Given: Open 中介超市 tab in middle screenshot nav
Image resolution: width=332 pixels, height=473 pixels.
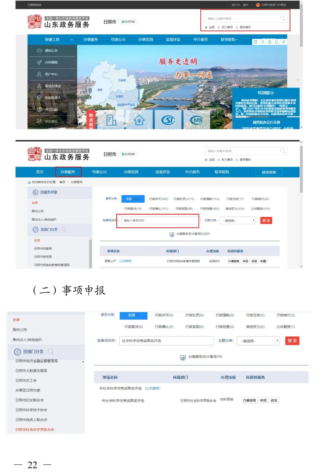Looking at the screenshot, I should click(192, 172).
